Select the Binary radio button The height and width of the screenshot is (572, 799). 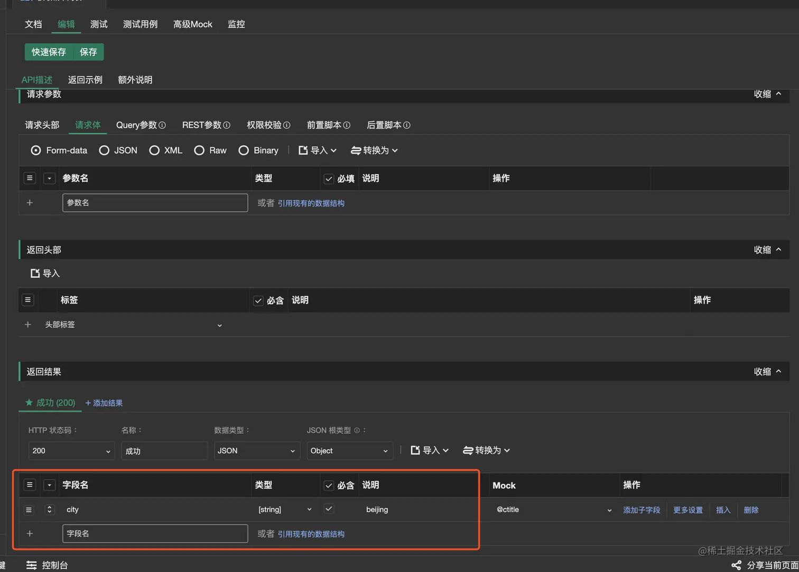244,151
